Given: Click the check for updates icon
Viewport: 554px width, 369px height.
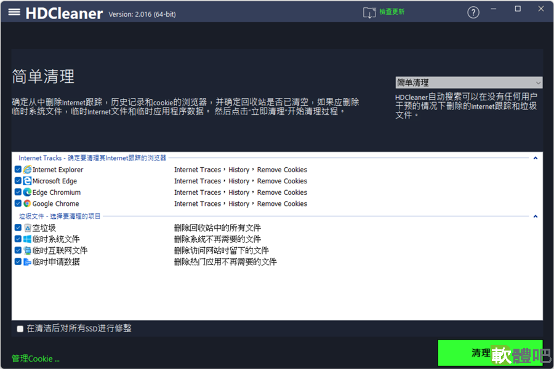Looking at the screenshot, I should coord(369,13).
